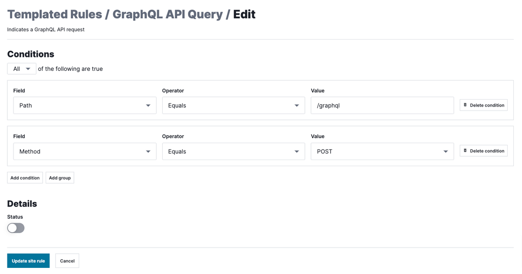
Task: Click the Value label above POST
Action: pyautogui.click(x=318, y=136)
